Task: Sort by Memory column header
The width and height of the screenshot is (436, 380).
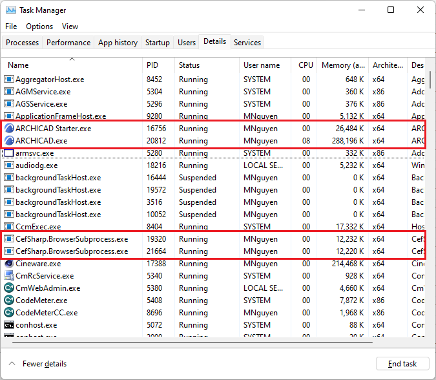Action: (344, 65)
